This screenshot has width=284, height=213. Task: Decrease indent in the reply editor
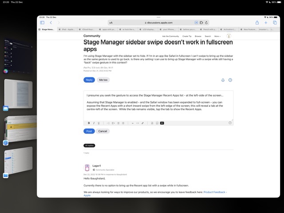tap(108, 123)
